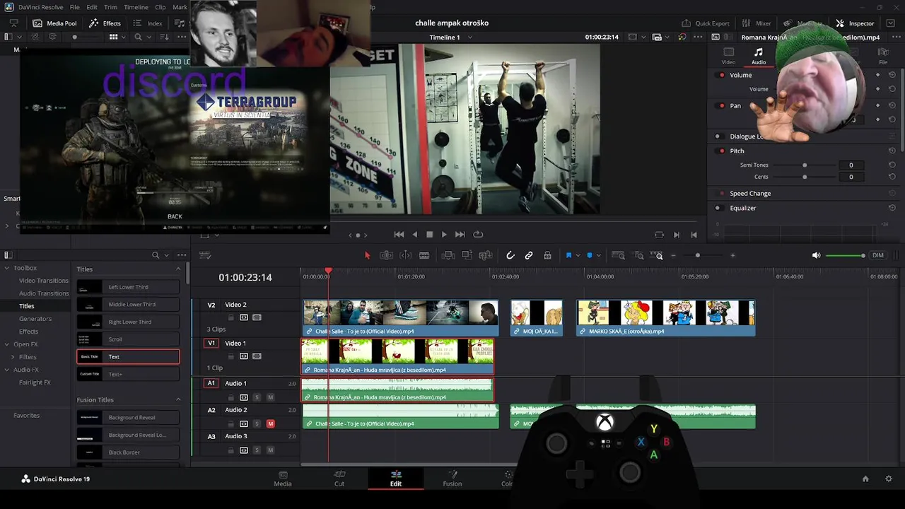Collapse the Titles list header

pyautogui.click(x=178, y=269)
